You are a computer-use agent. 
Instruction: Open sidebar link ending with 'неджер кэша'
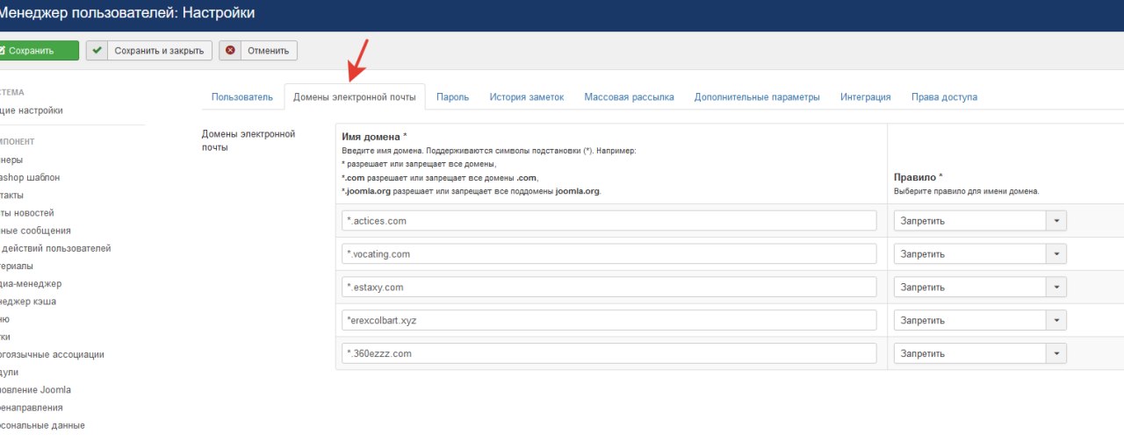point(28,301)
